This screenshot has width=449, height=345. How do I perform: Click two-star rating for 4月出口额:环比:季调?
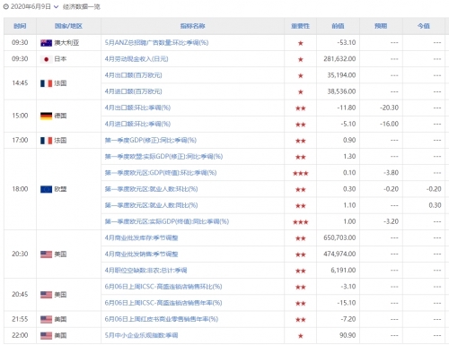tap(301, 108)
